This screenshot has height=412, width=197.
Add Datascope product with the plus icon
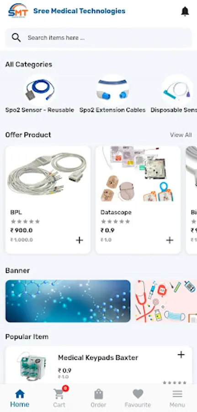[170, 240]
